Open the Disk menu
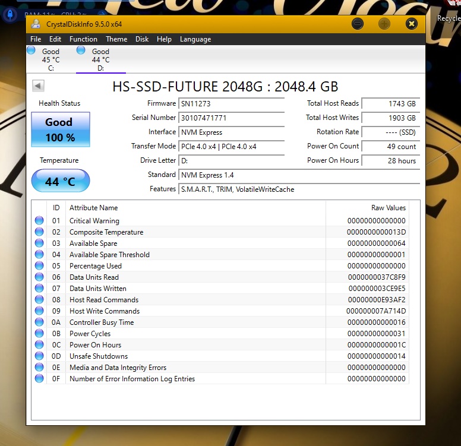 pyautogui.click(x=142, y=39)
